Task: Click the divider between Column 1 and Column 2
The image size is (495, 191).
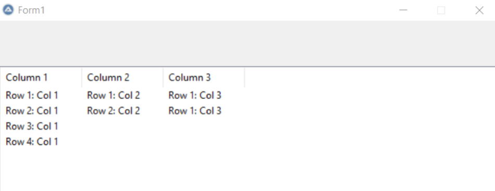Action: (81, 78)
